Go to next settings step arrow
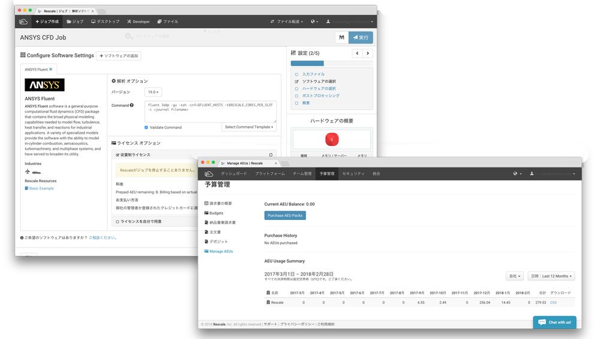This screenshot has width=599, height=339. pyautogui.click(x=368, y=53)
